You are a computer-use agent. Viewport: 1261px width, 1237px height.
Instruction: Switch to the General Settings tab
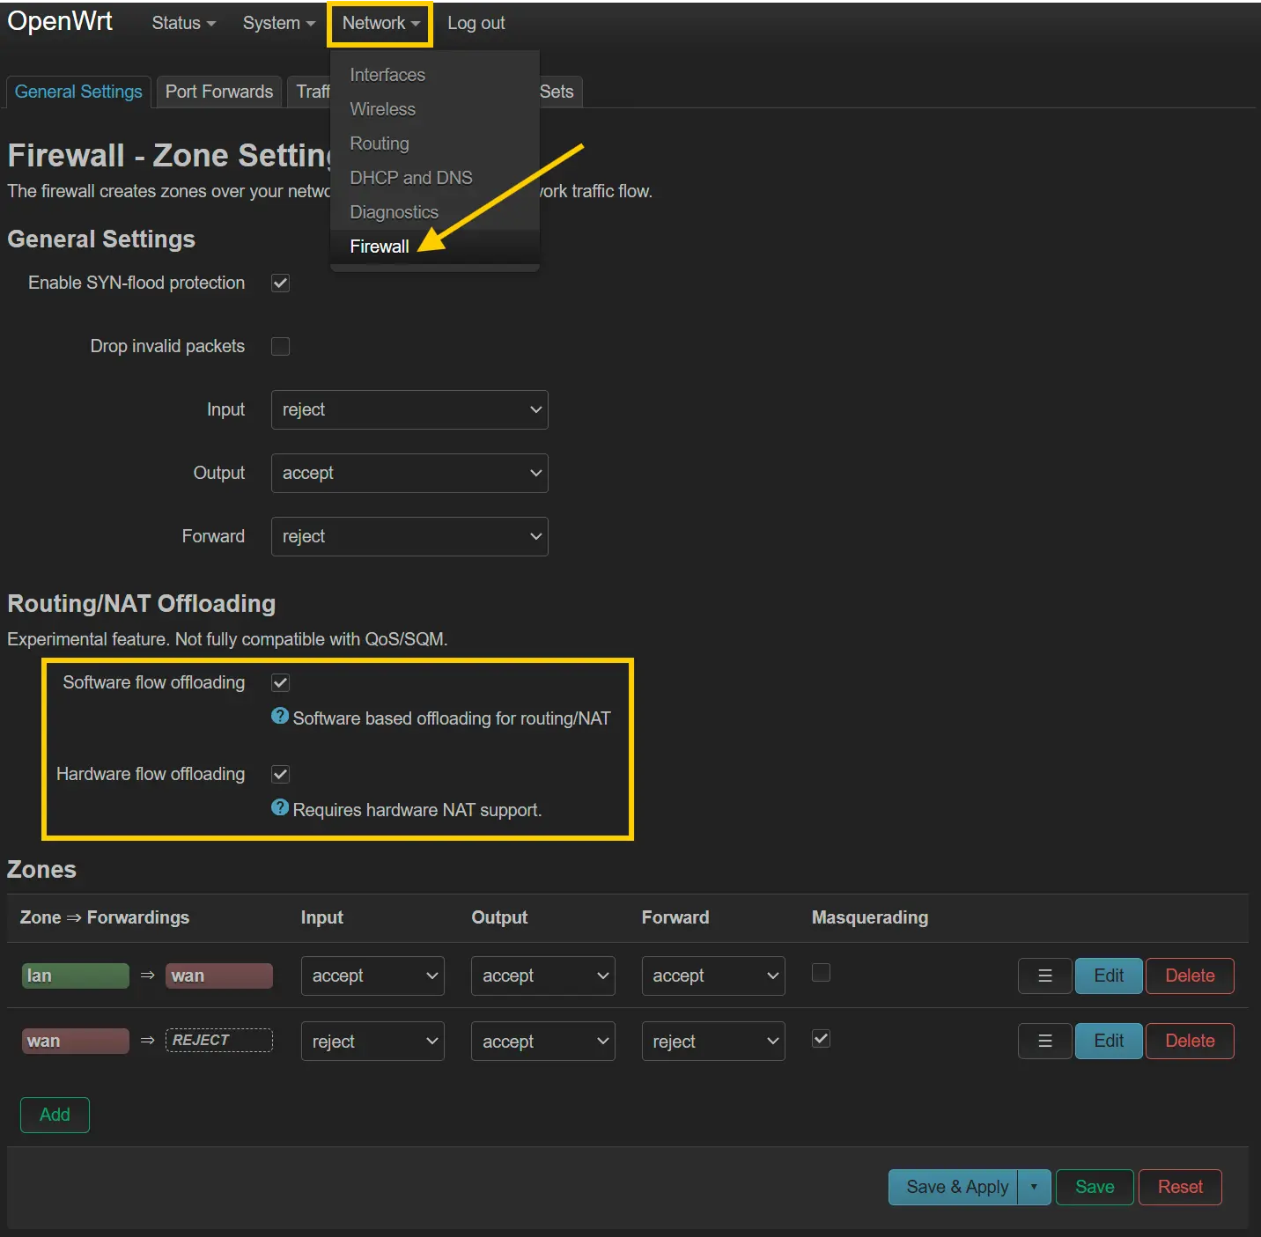point(78,92)
